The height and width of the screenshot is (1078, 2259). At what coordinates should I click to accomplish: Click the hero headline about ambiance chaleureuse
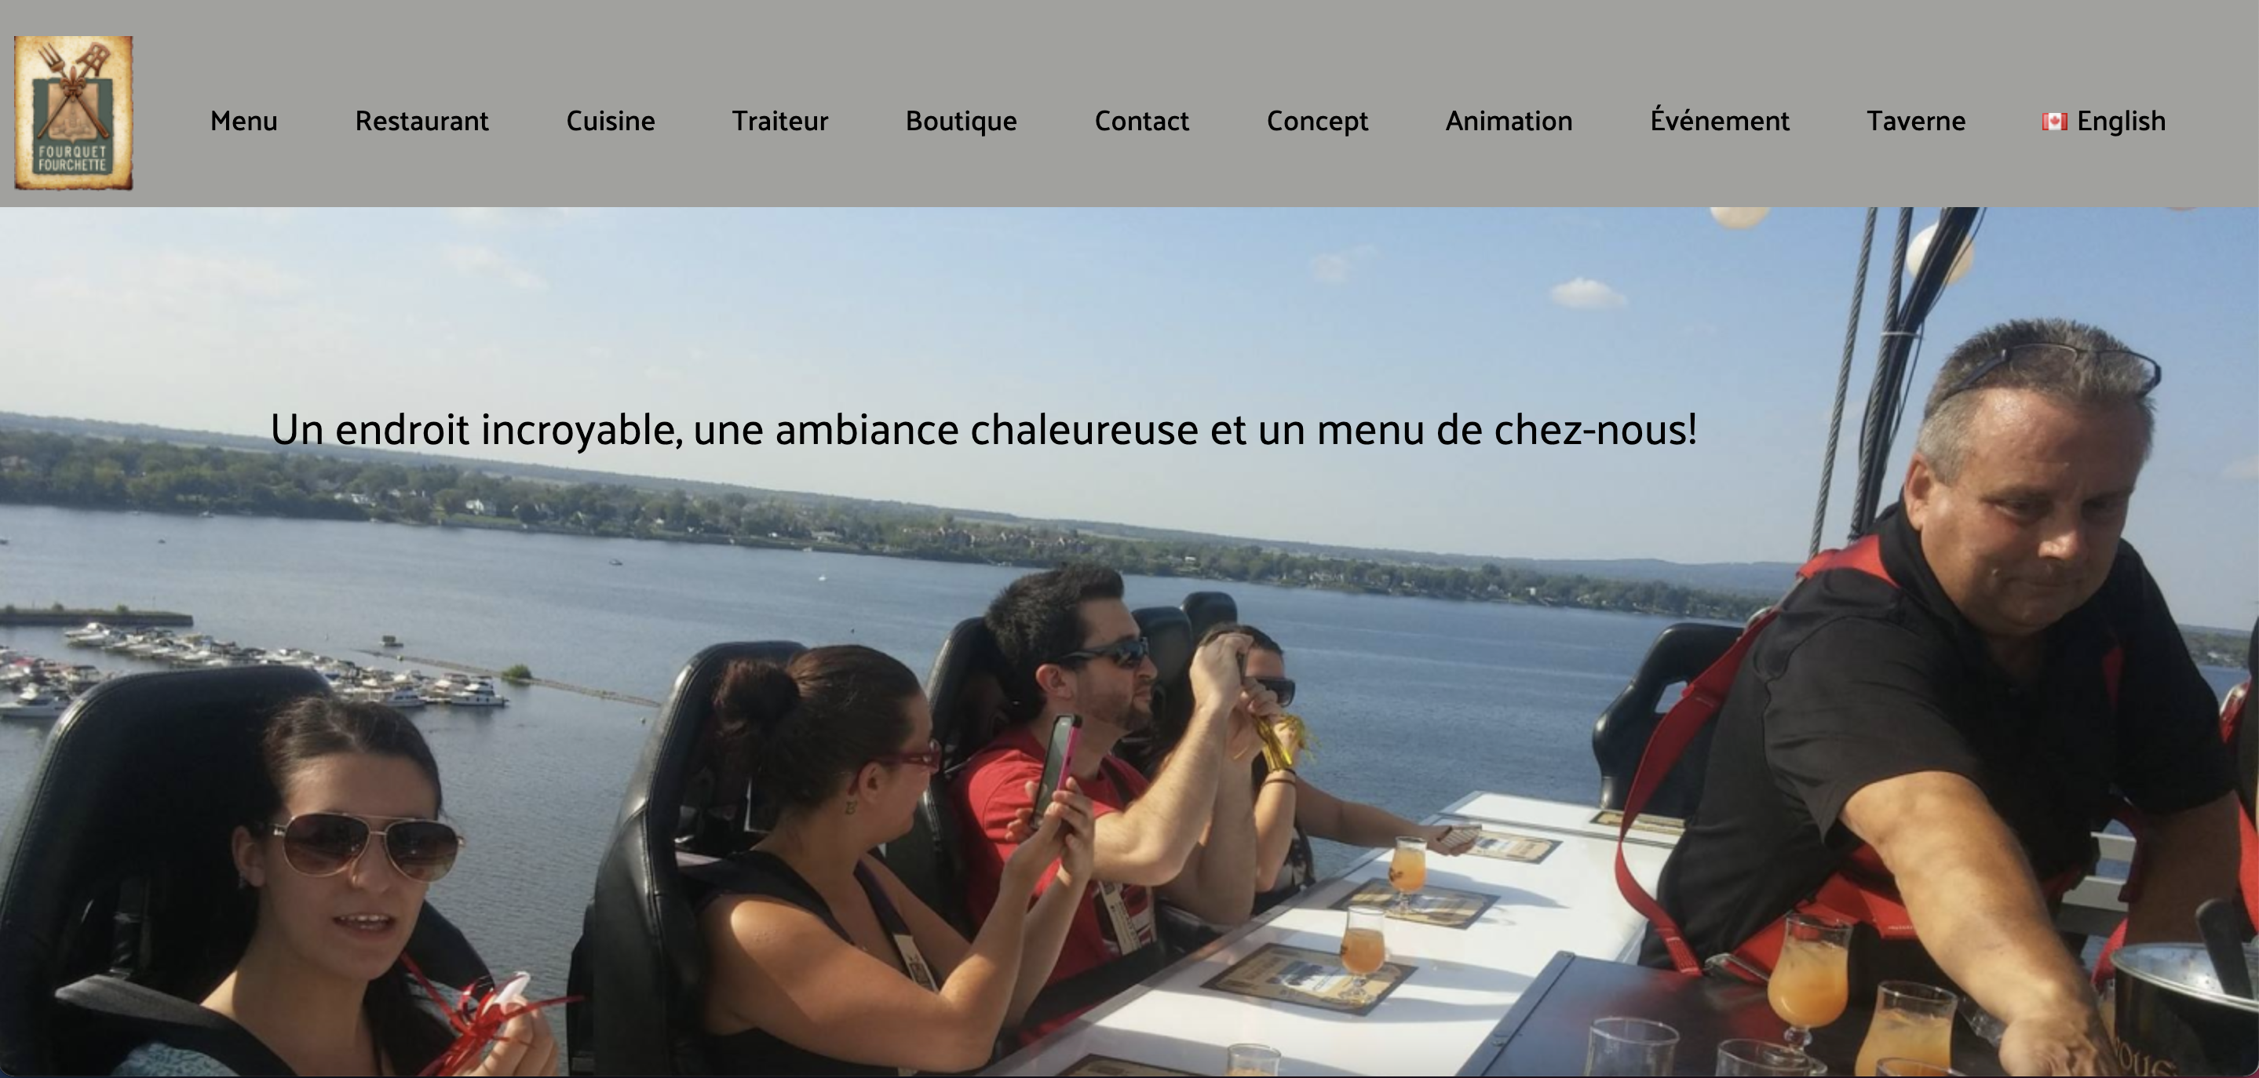pos(983,430)
